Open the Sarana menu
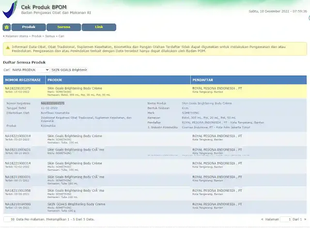This screenshot has width=310, height=228. (x=63, y=27)
